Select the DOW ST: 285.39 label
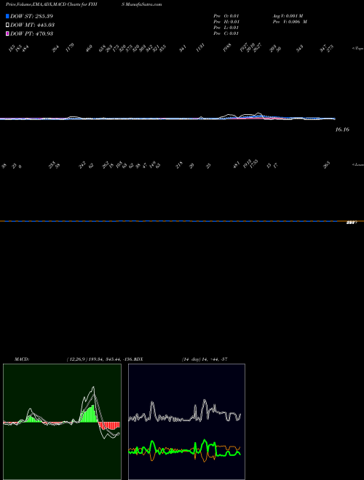 pyautogui.click(x=31, y=16)
